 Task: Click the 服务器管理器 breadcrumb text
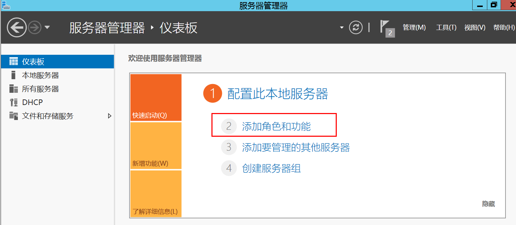[x=107, y=28]
